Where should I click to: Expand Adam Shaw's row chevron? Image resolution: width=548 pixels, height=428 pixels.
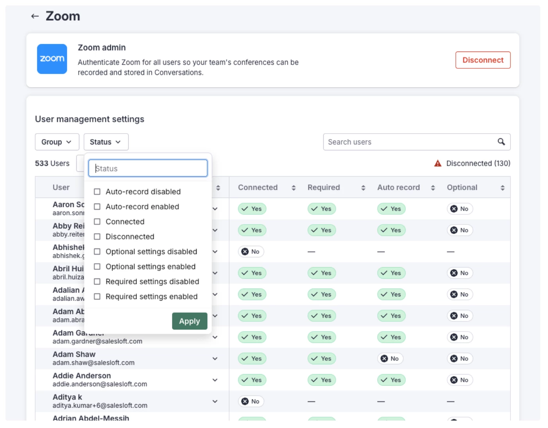(x=215, y=358)
